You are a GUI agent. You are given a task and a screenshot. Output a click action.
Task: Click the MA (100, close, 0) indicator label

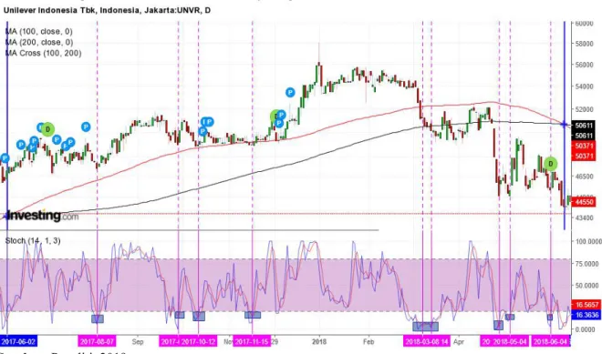(39, 32)
